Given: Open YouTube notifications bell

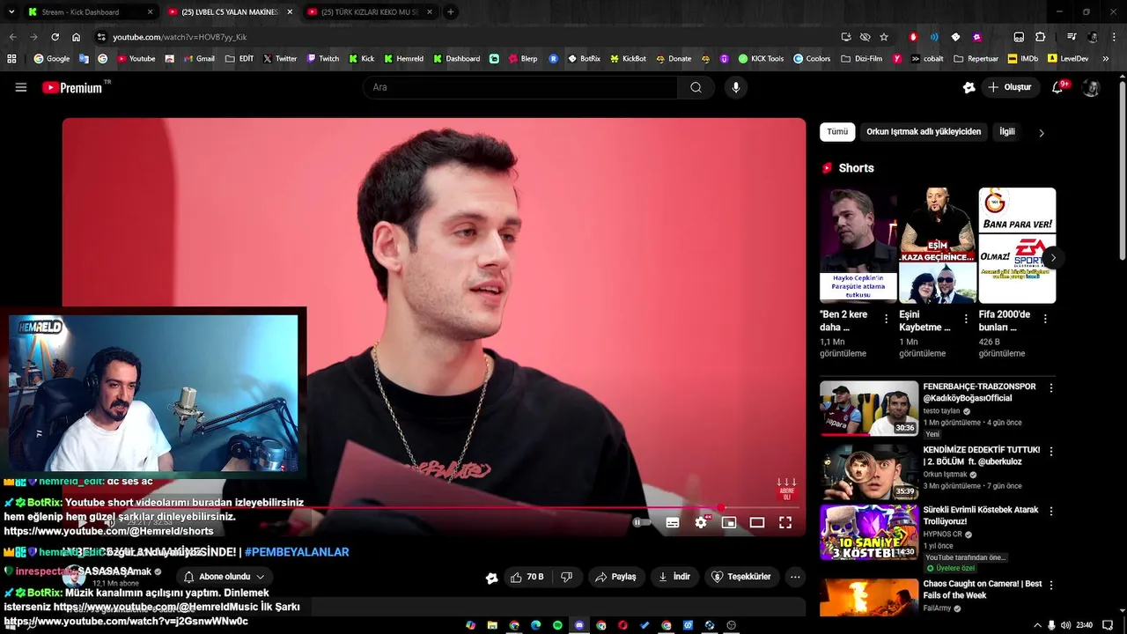Looking at the screenshot, I should click(1059, 87).
